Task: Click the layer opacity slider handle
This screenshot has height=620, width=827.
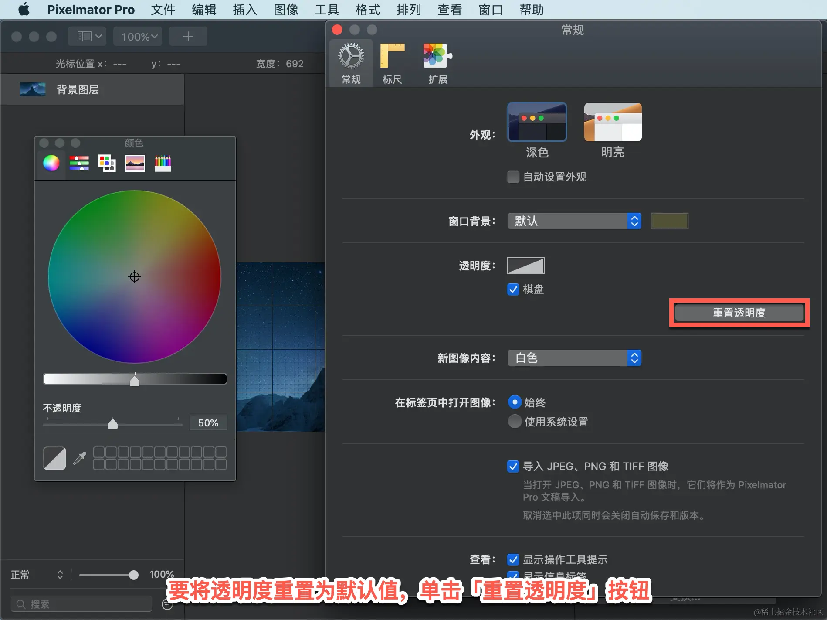Action: point(134,575)
